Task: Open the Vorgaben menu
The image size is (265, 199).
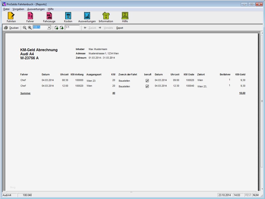Action: (18, 9)
